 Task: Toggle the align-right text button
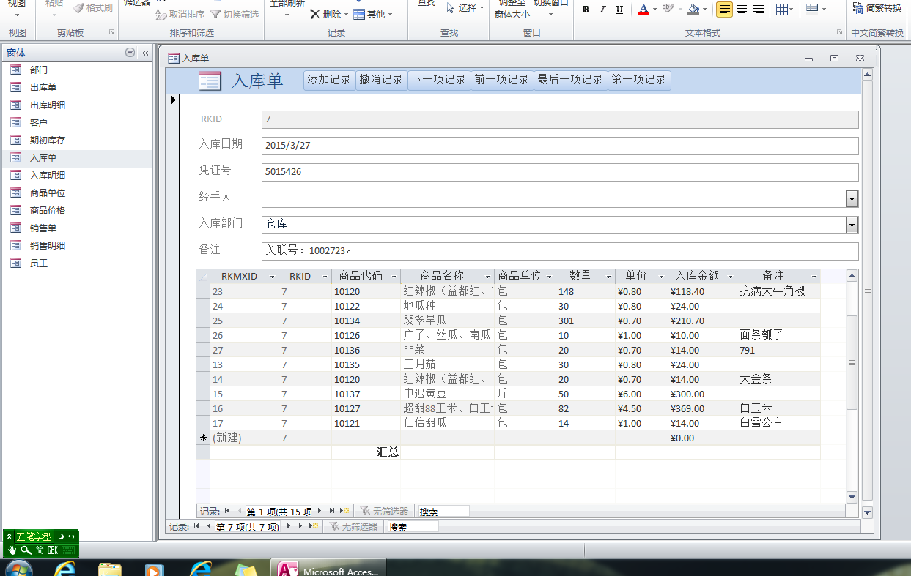coord(759,10)
